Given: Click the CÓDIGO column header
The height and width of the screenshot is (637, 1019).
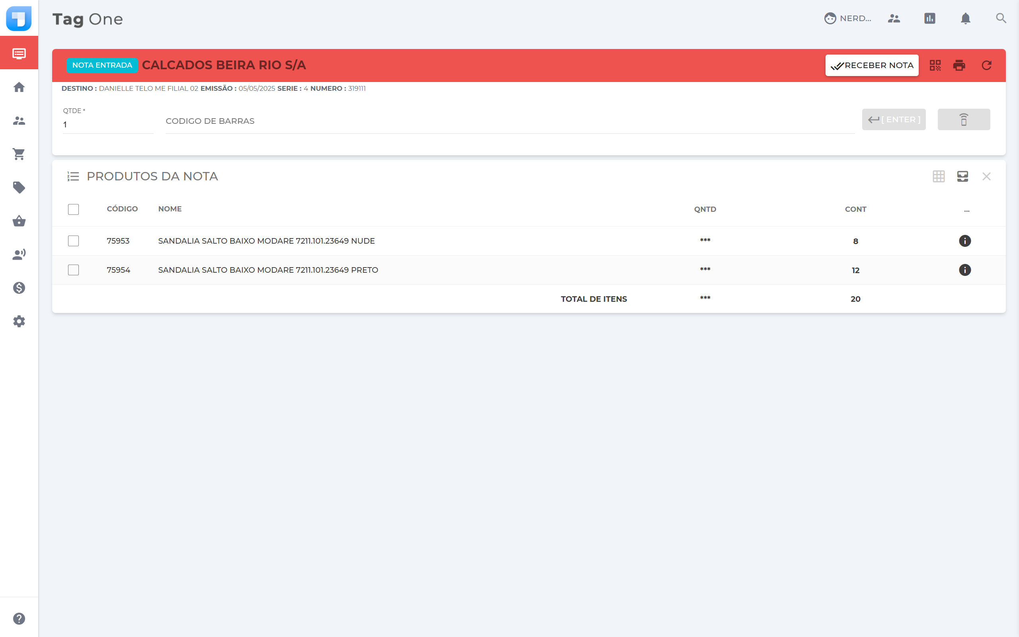Looking at the screenshot, I should [x=122, y=209].
